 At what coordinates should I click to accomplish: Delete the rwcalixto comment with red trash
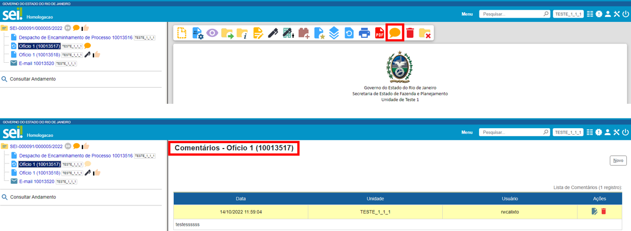tap(603, 212)
